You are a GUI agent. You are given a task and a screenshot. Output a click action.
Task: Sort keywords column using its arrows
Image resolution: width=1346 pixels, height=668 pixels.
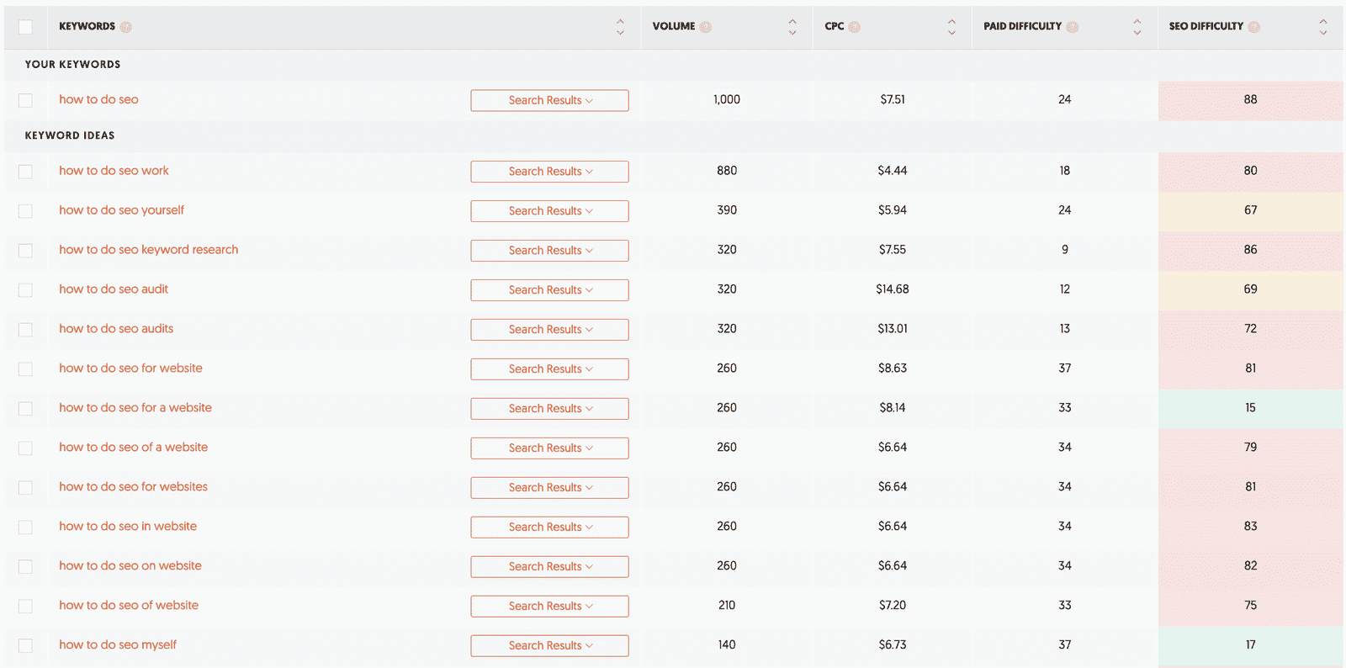(620, 27)
